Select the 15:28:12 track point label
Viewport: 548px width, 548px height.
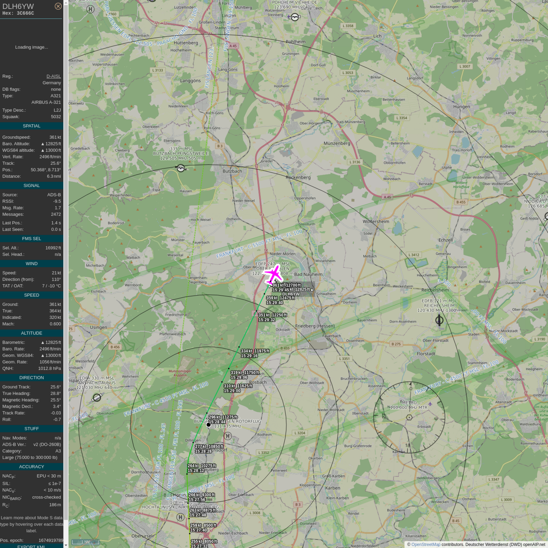(196, 470)
